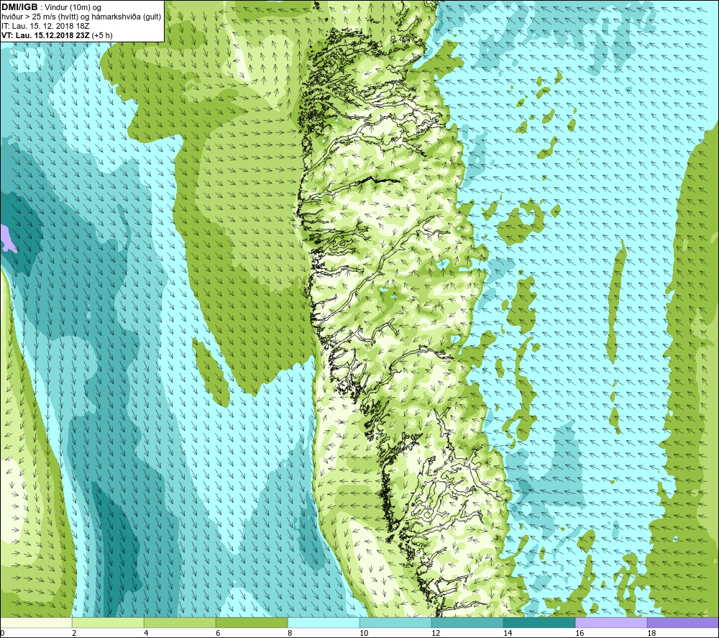This screenshot has height=638, width=719.
Task: Click the scale label '2'
Action: [74, 633]
